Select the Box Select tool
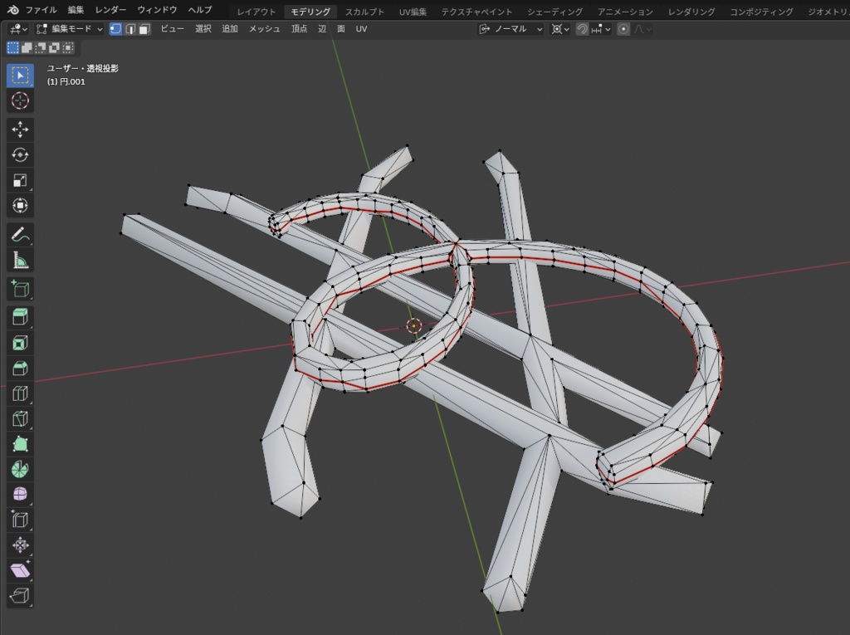850x635 pixels. pyautogui.click(x=20, y=76)
